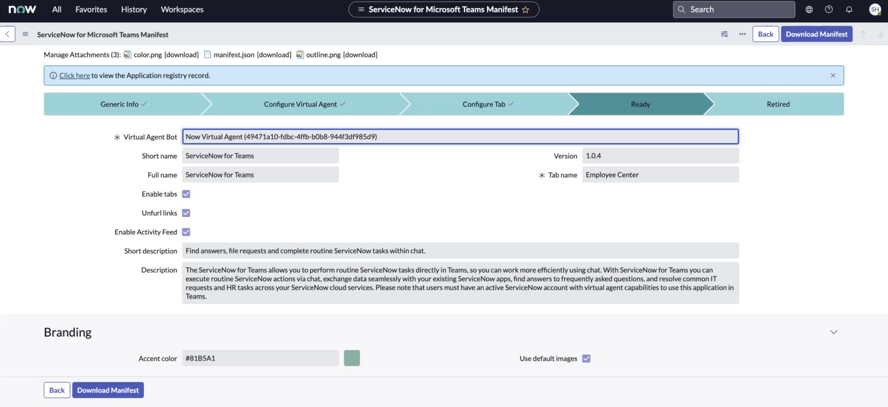
Task: Toggle the Use default images checkbox
Action: [586, 358]
